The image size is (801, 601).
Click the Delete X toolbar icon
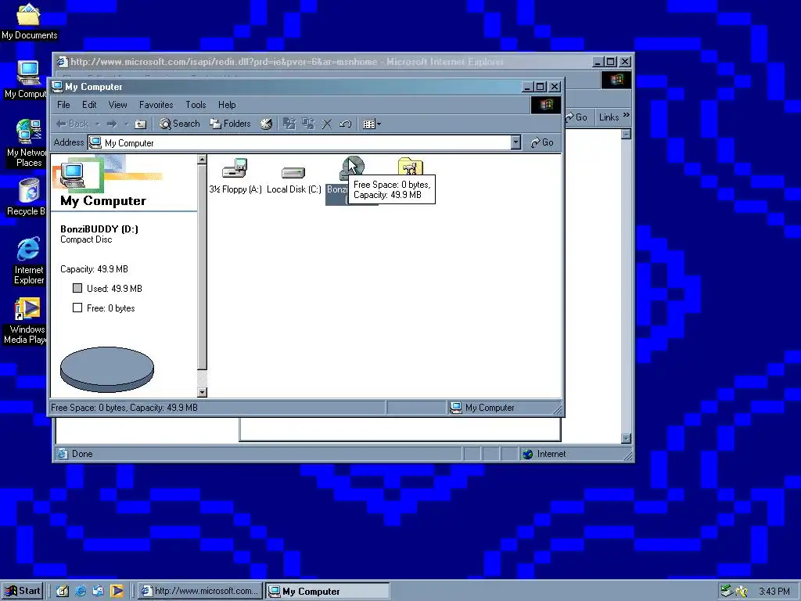327,124
